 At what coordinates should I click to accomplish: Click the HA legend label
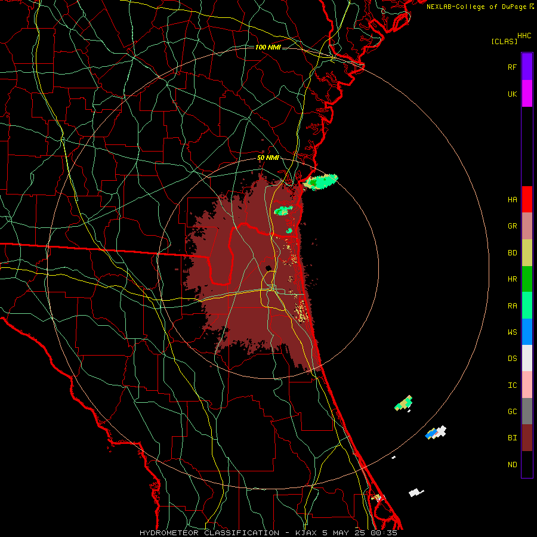(512, 200)
